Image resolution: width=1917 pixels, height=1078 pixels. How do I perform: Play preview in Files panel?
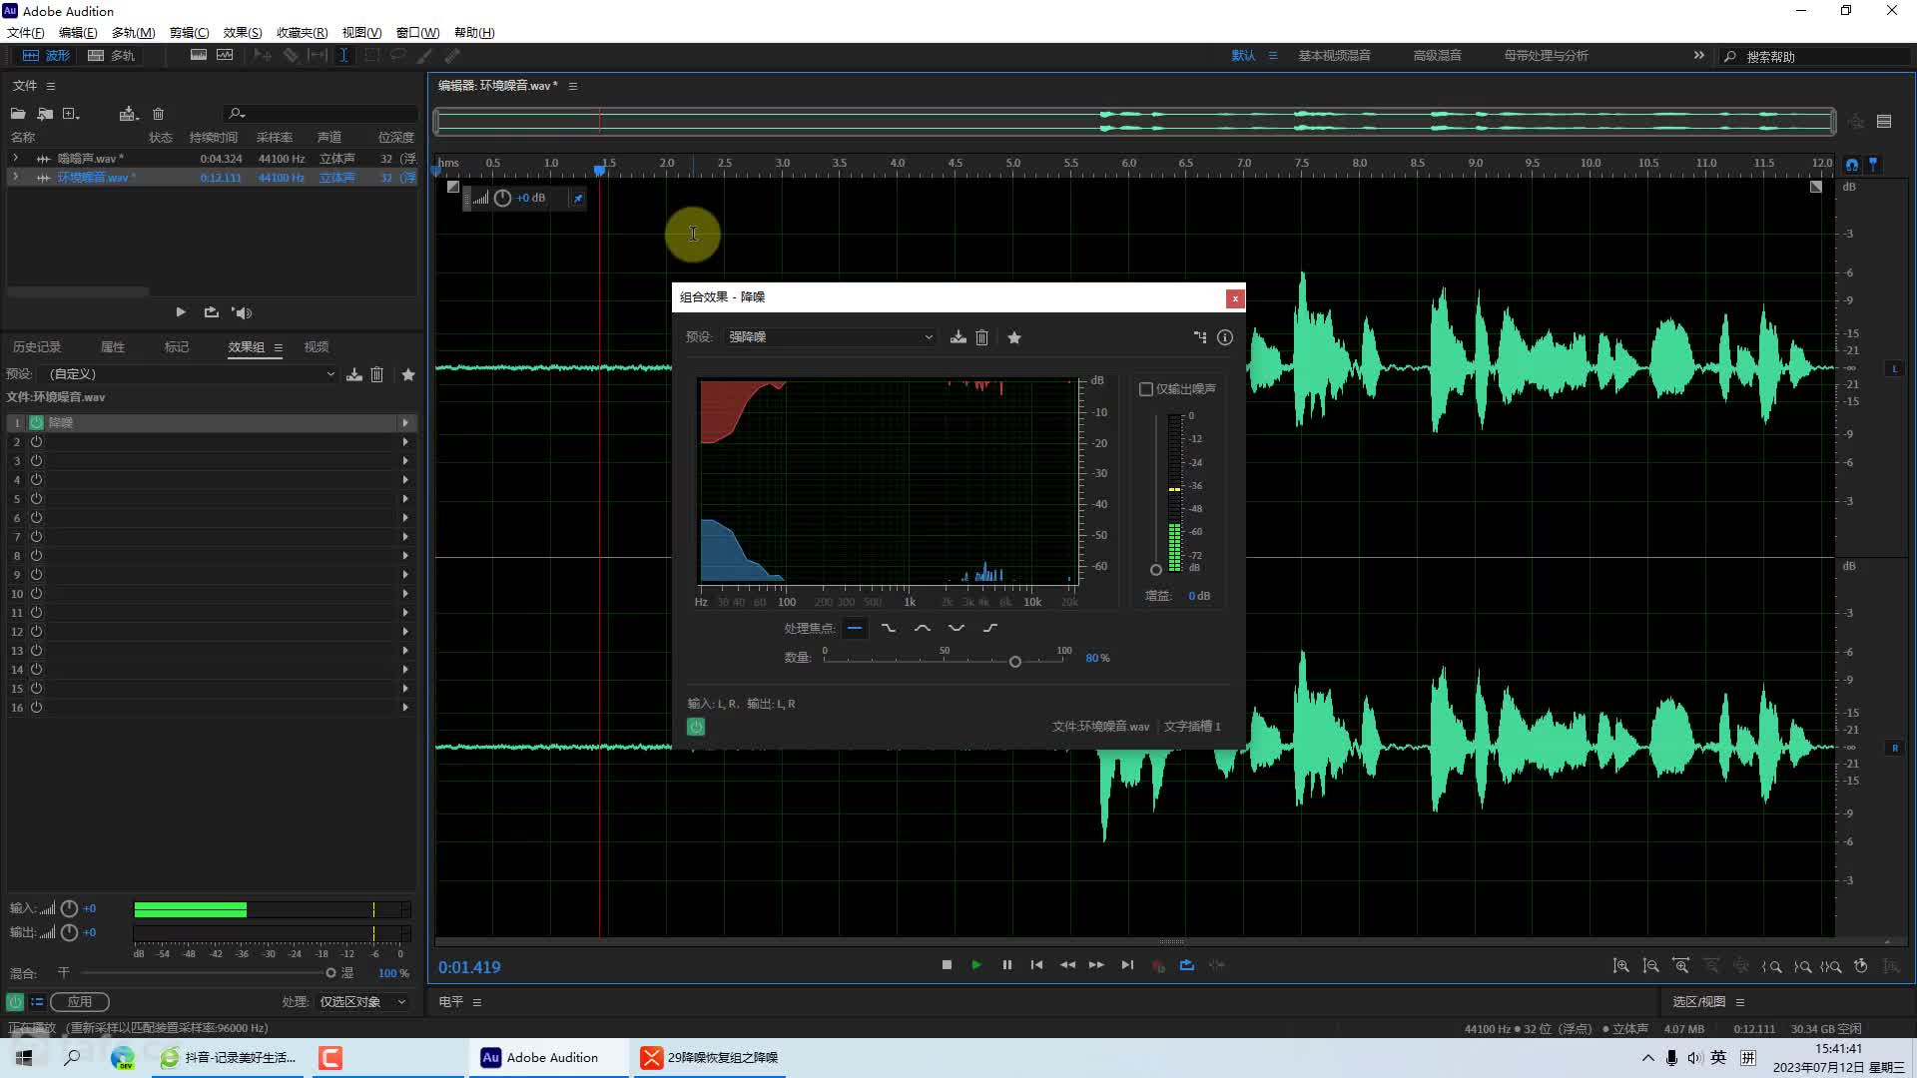(x=181, y=312)
